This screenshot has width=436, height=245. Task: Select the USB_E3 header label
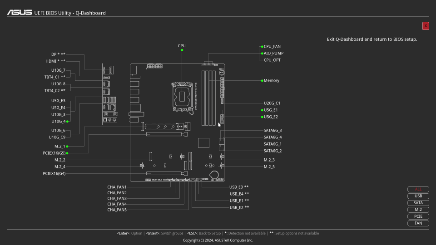tap(239, 187)
